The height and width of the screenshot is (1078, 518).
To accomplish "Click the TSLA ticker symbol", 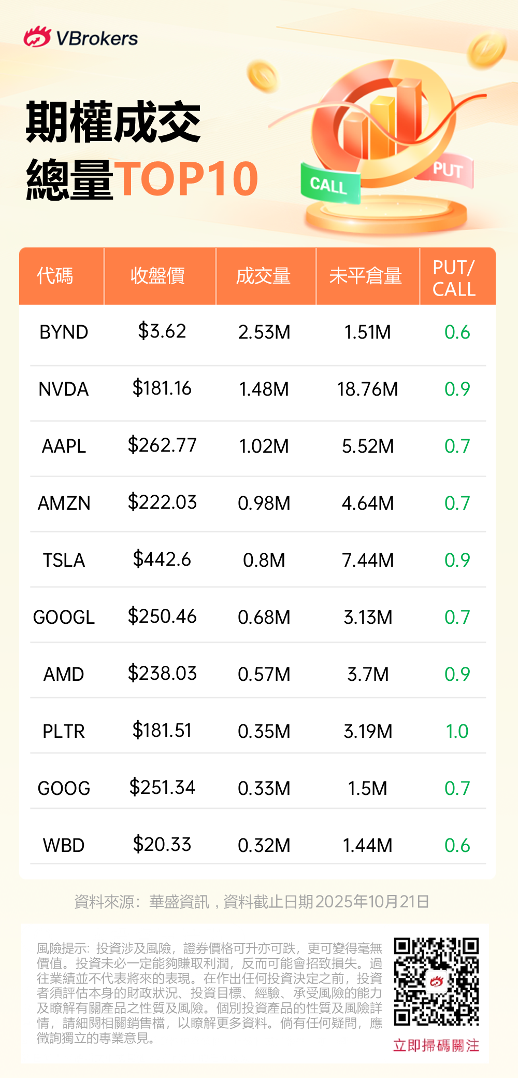I will point(64,561).
